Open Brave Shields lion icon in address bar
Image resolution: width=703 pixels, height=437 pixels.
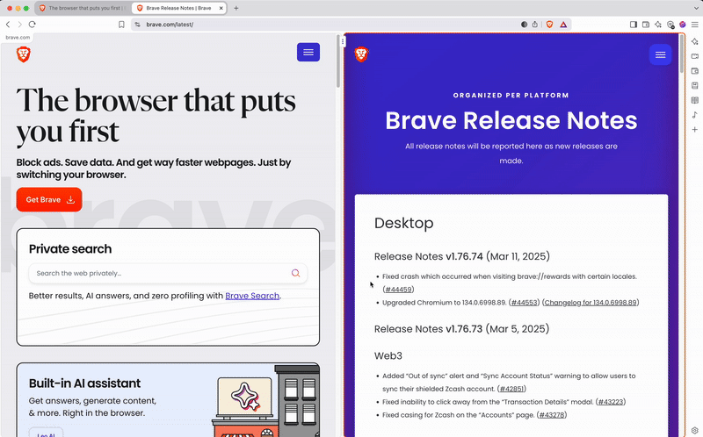click(550, 25)
